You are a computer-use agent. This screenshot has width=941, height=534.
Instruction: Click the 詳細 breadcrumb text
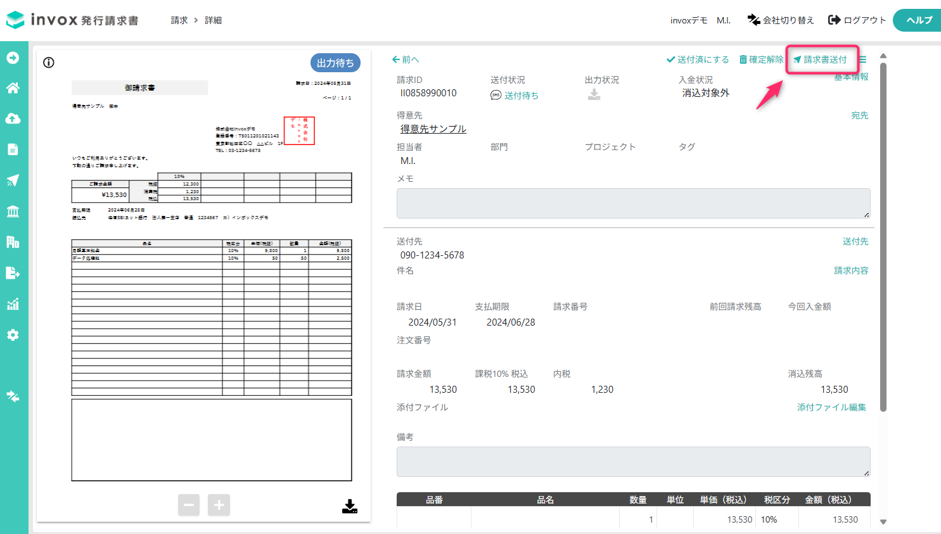[x=213, y=20]
